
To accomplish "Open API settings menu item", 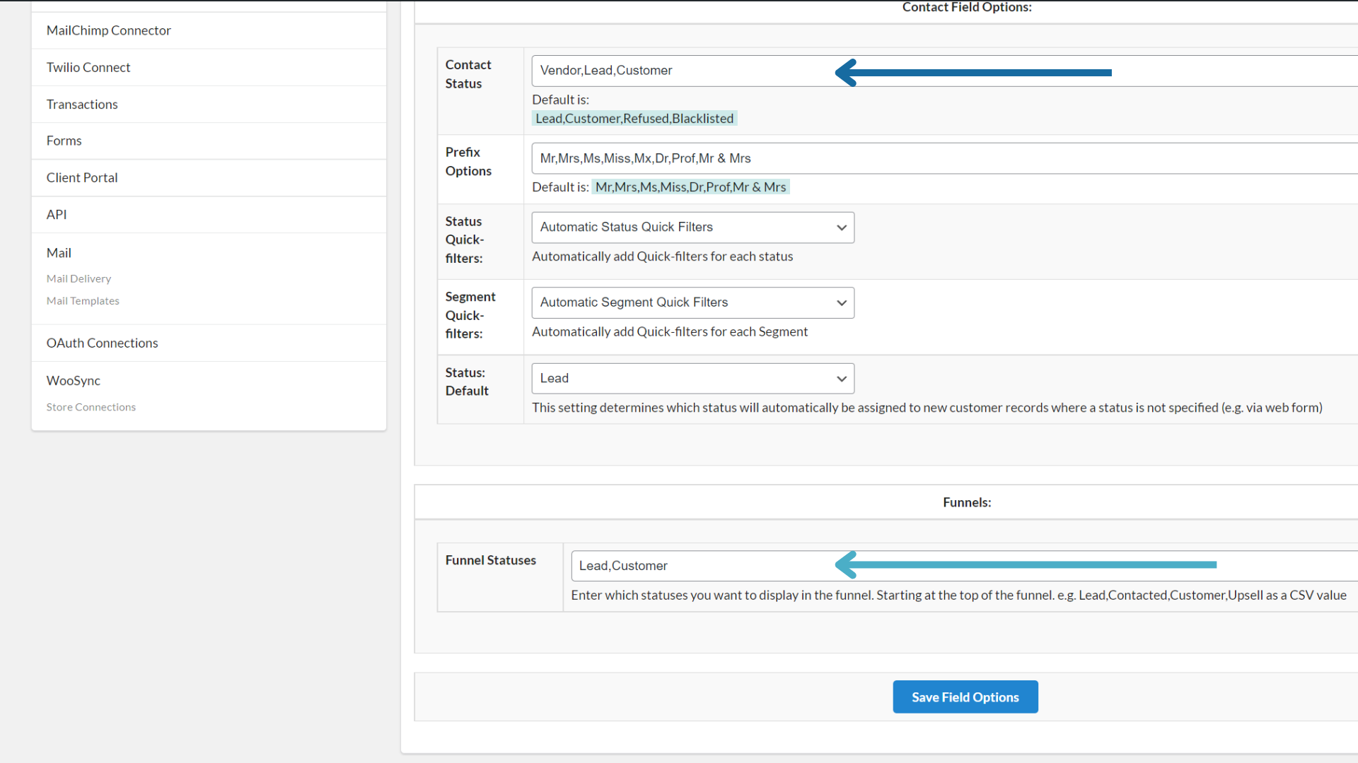I will 57,214.
